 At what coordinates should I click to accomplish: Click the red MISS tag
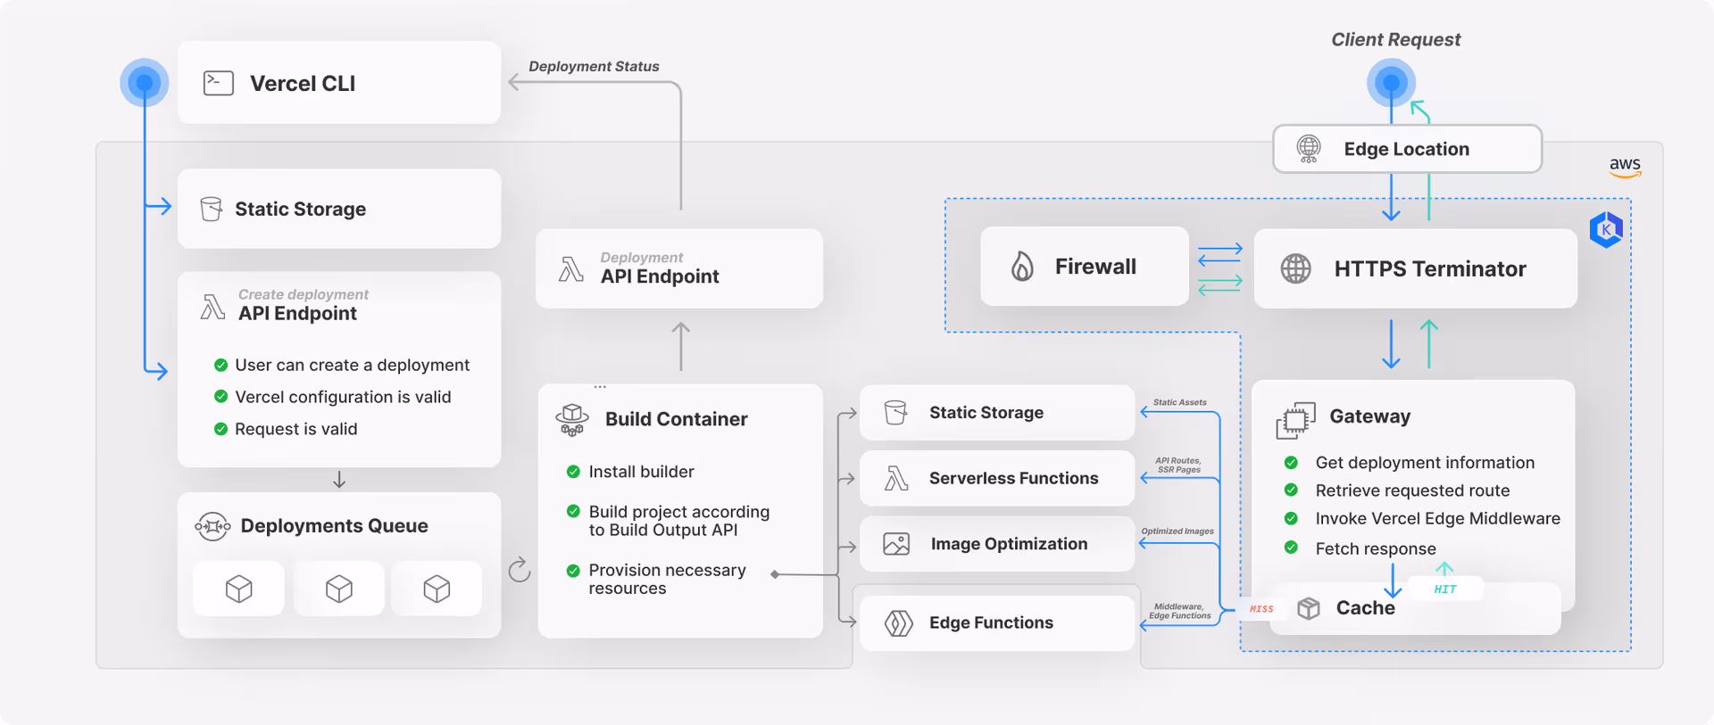tap(1261, 609)
